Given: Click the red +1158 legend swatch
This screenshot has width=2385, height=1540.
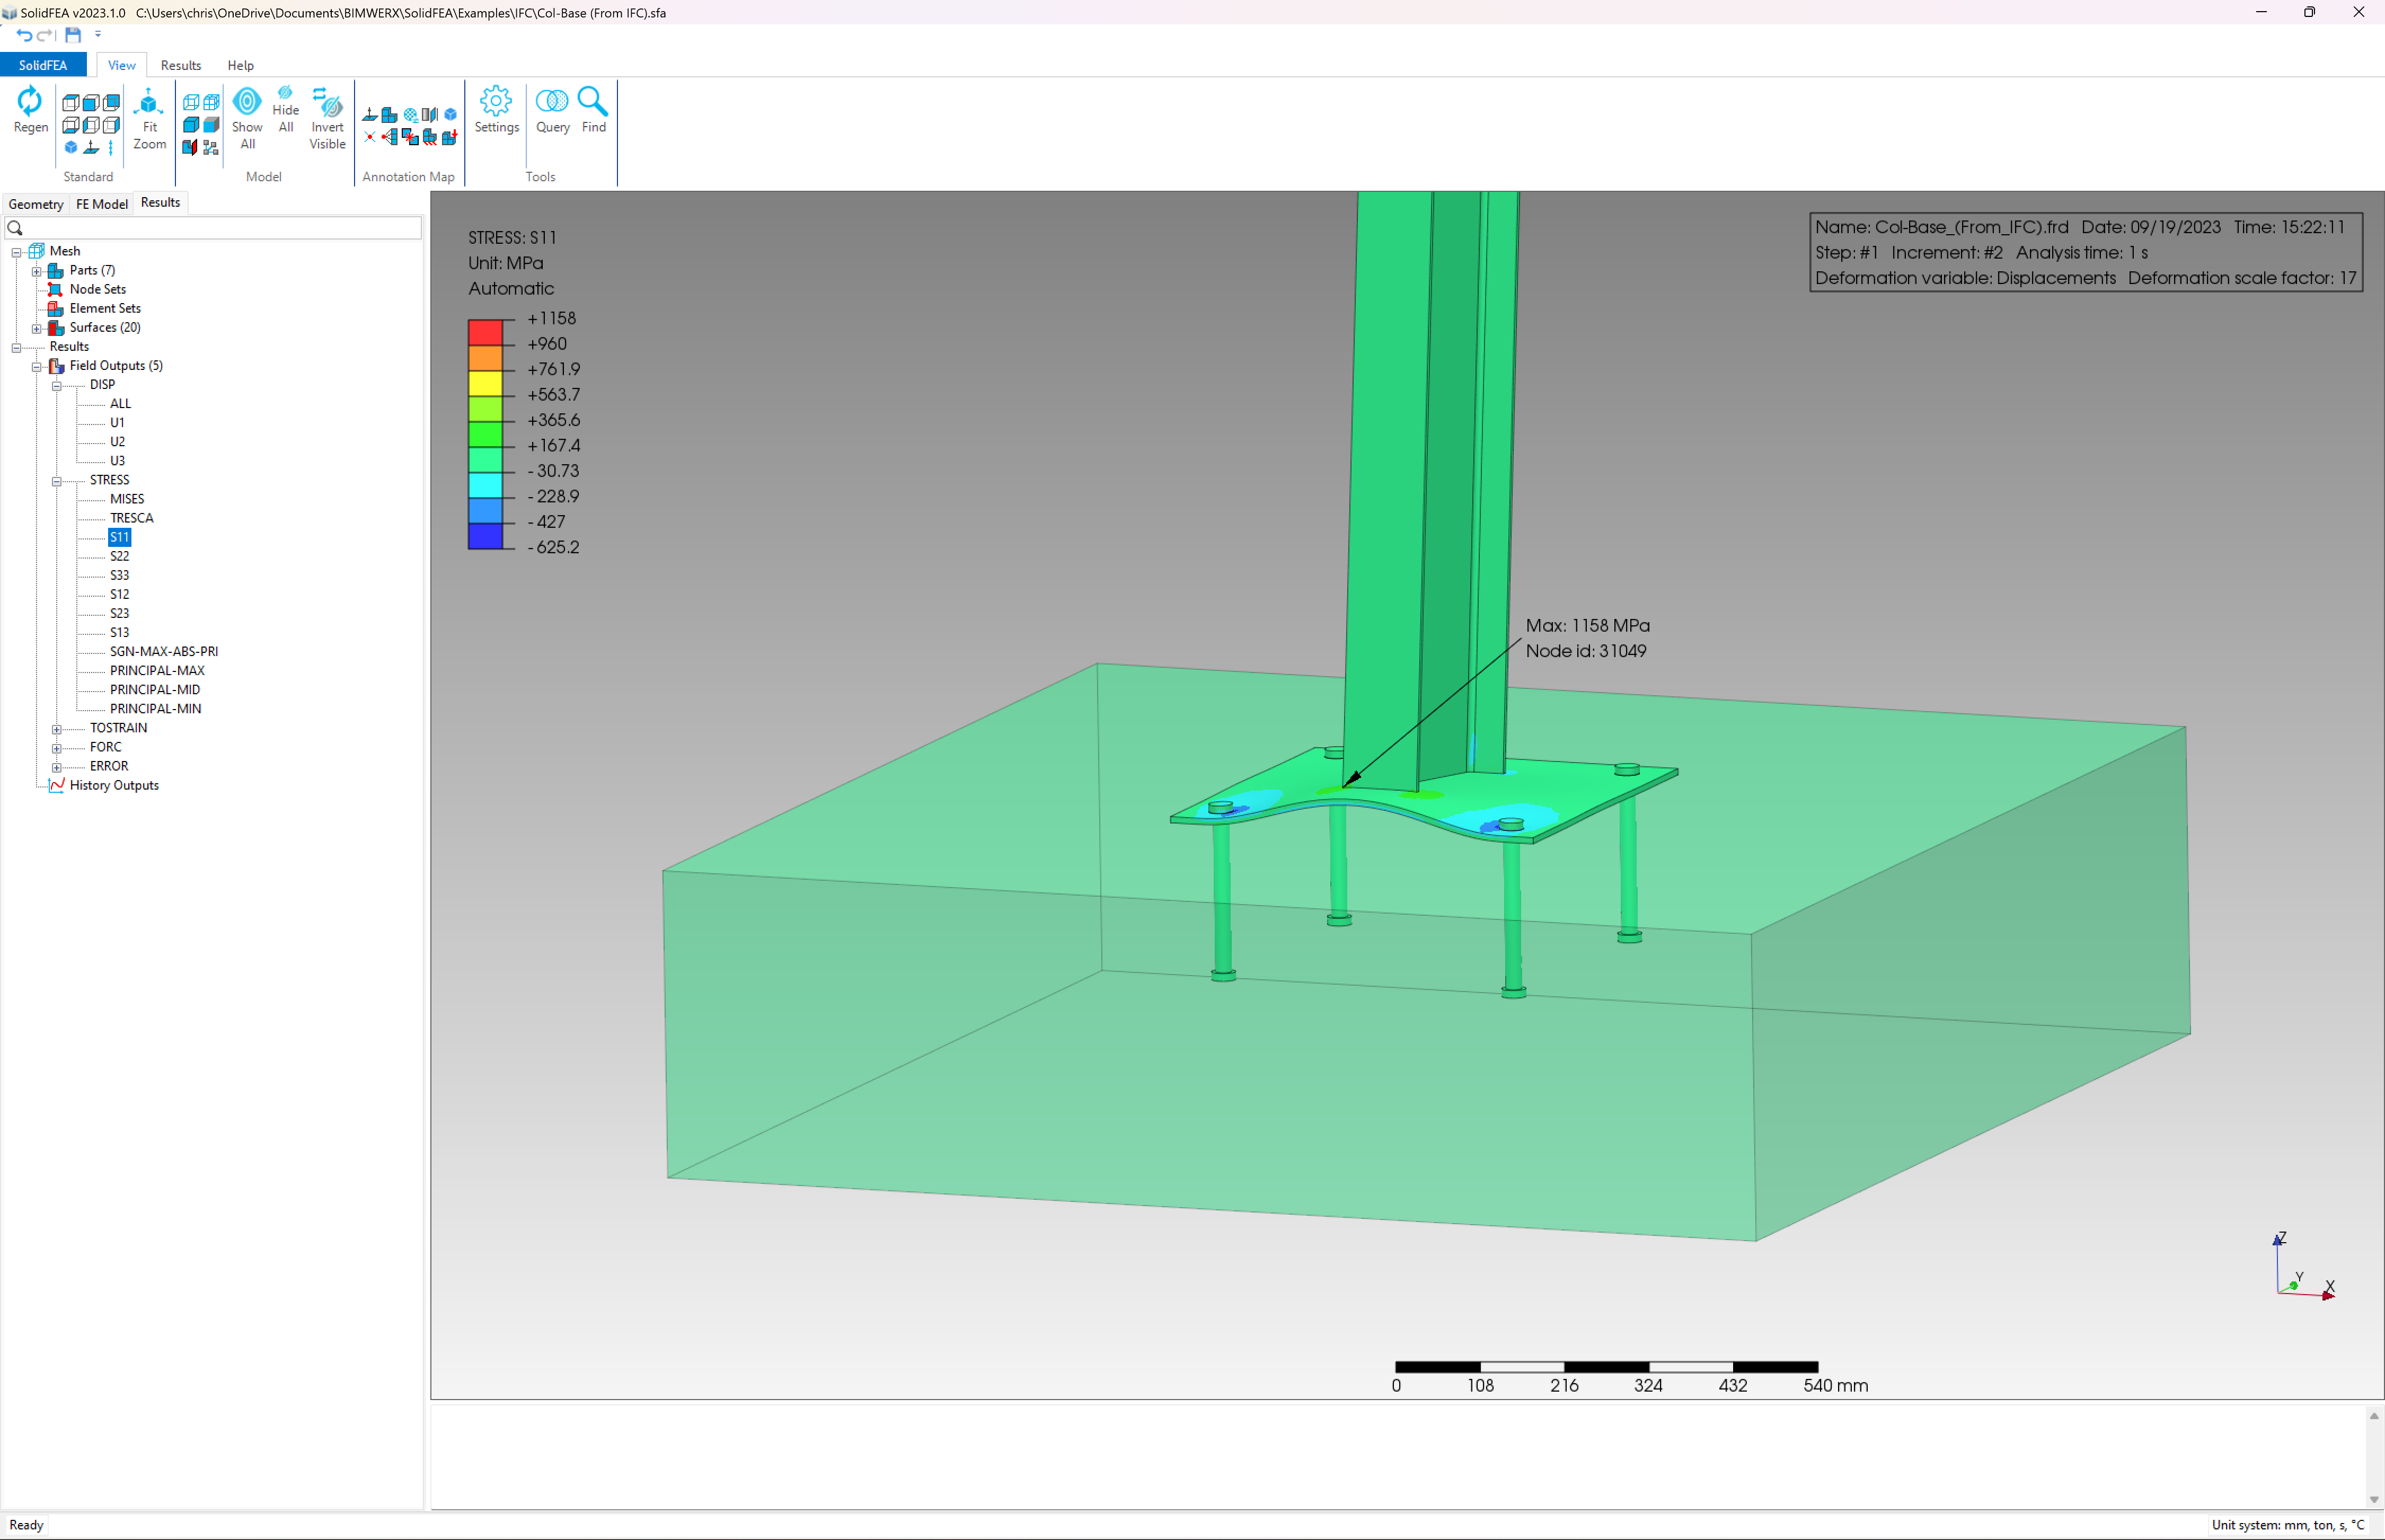Looking at the screenshot, I should 485,332.
